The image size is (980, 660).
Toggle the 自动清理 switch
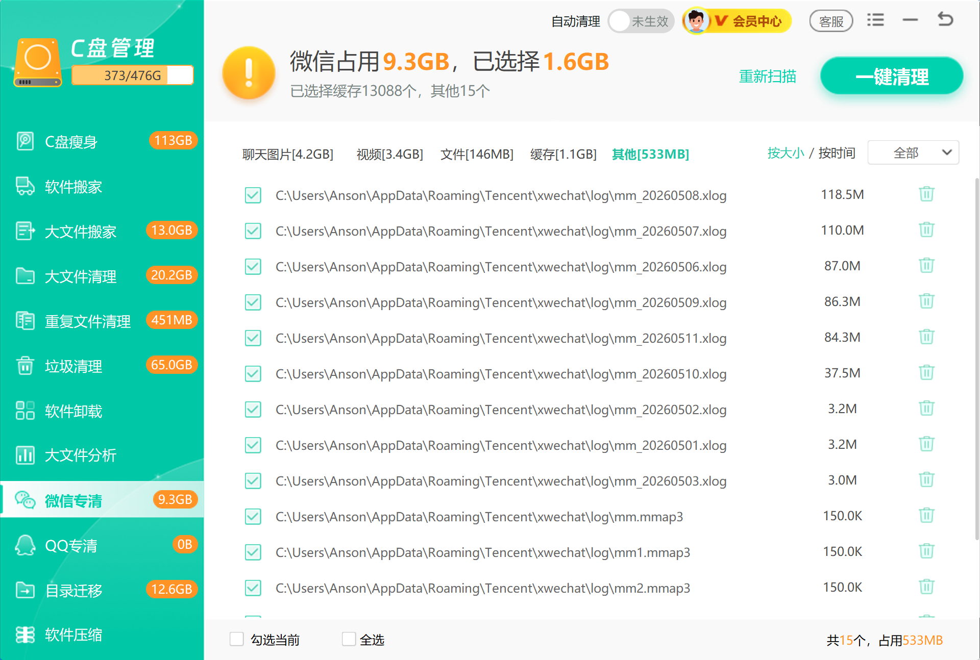(x=641, y=21)
